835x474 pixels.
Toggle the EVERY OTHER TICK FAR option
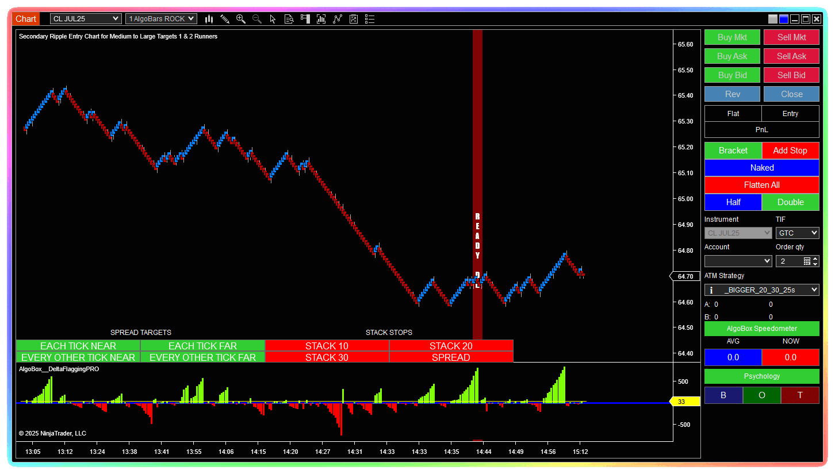(202, 357)
